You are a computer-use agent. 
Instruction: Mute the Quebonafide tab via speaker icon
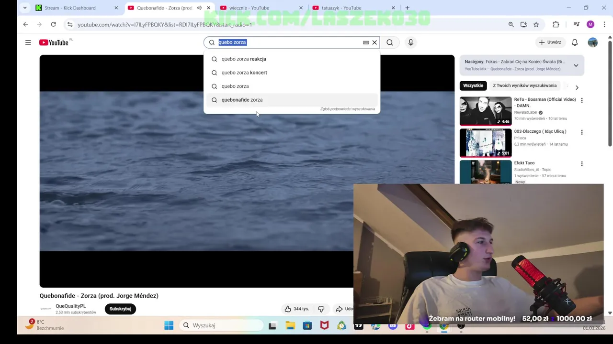pyautogui.click(x=199, y=8)
